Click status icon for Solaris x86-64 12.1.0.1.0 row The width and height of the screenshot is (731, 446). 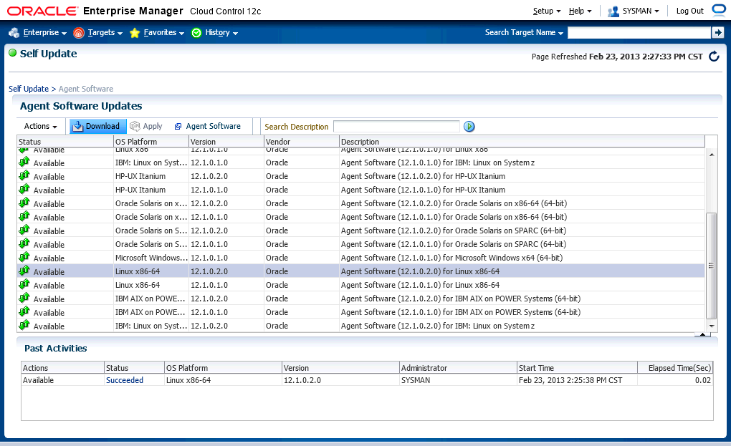point(24,216)
